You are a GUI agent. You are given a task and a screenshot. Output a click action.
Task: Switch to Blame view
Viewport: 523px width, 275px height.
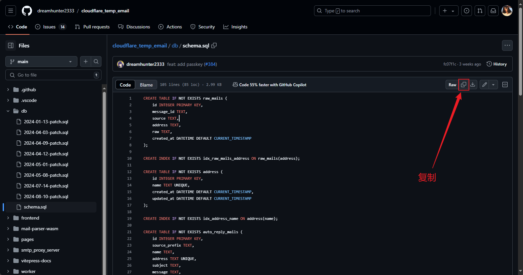click(146, 85)
